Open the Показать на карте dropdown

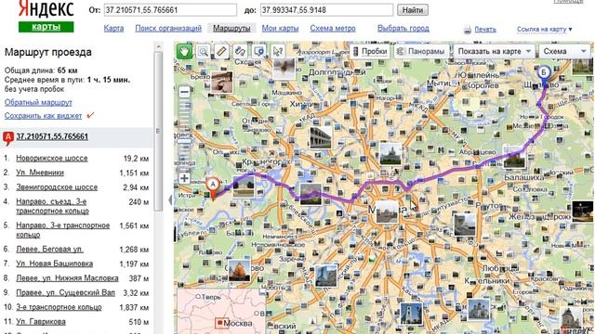[495, 51]
